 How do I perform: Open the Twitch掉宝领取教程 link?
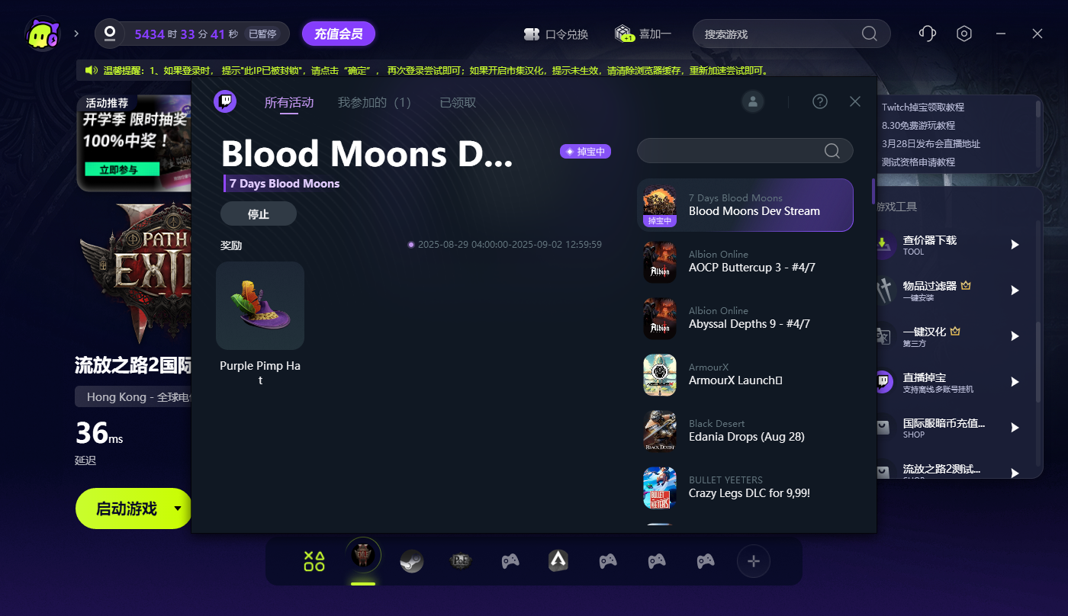point(923,107)
